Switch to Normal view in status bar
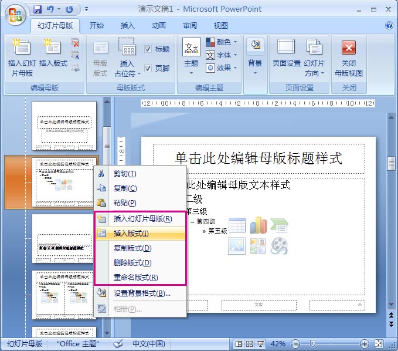 239,344
